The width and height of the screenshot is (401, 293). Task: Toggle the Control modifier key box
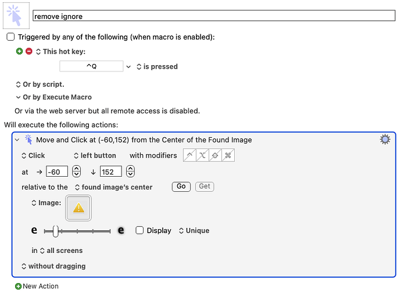tap(190, 155)
